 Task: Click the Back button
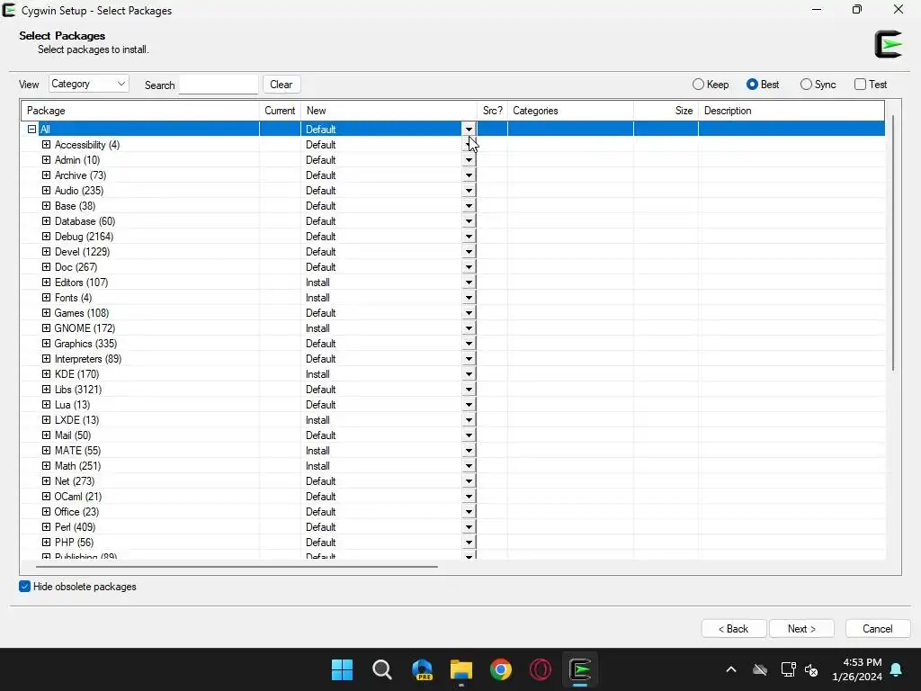734,629
